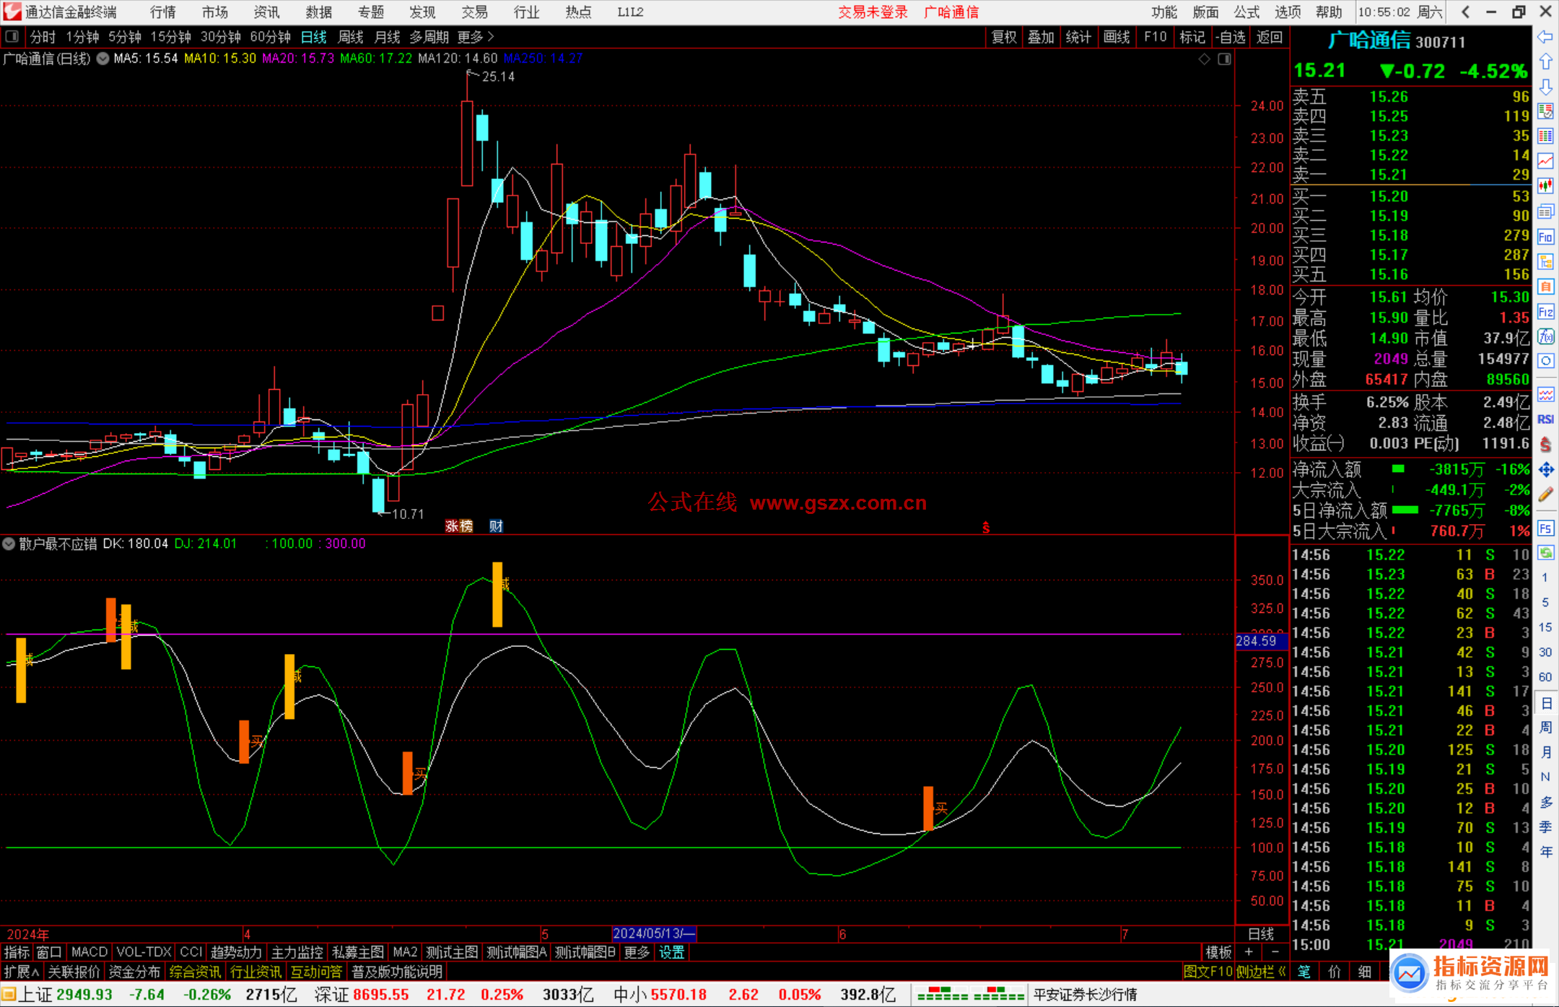Click the F10 company info sidebar icon
This screenshot has width=1559, height=1007.
[x=1545, y=237]
